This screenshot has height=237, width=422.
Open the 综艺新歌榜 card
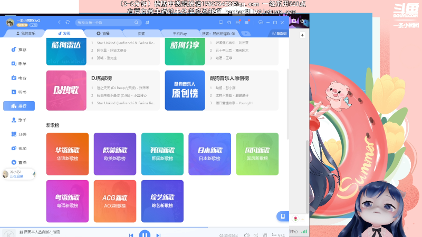[x=162, y=201]
